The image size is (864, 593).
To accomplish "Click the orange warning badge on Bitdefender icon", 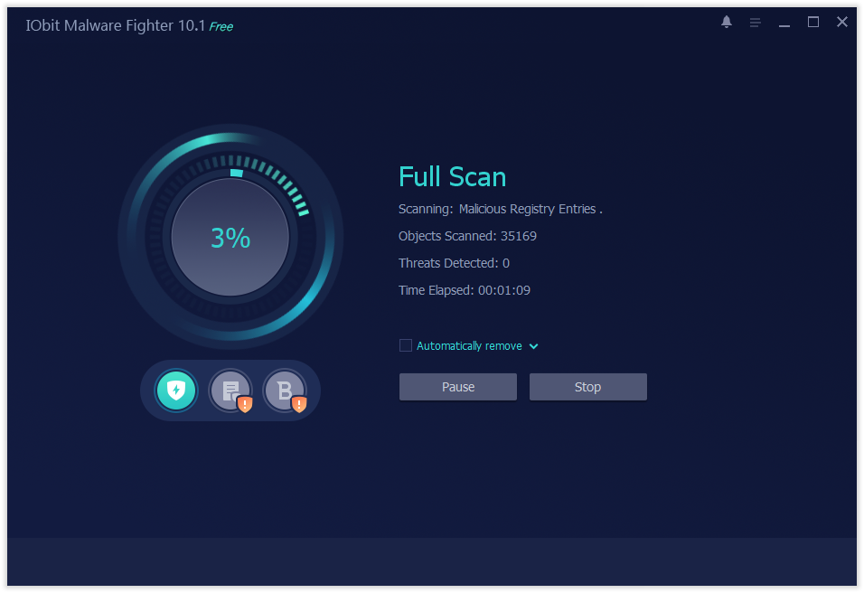I will pos(301,403).
